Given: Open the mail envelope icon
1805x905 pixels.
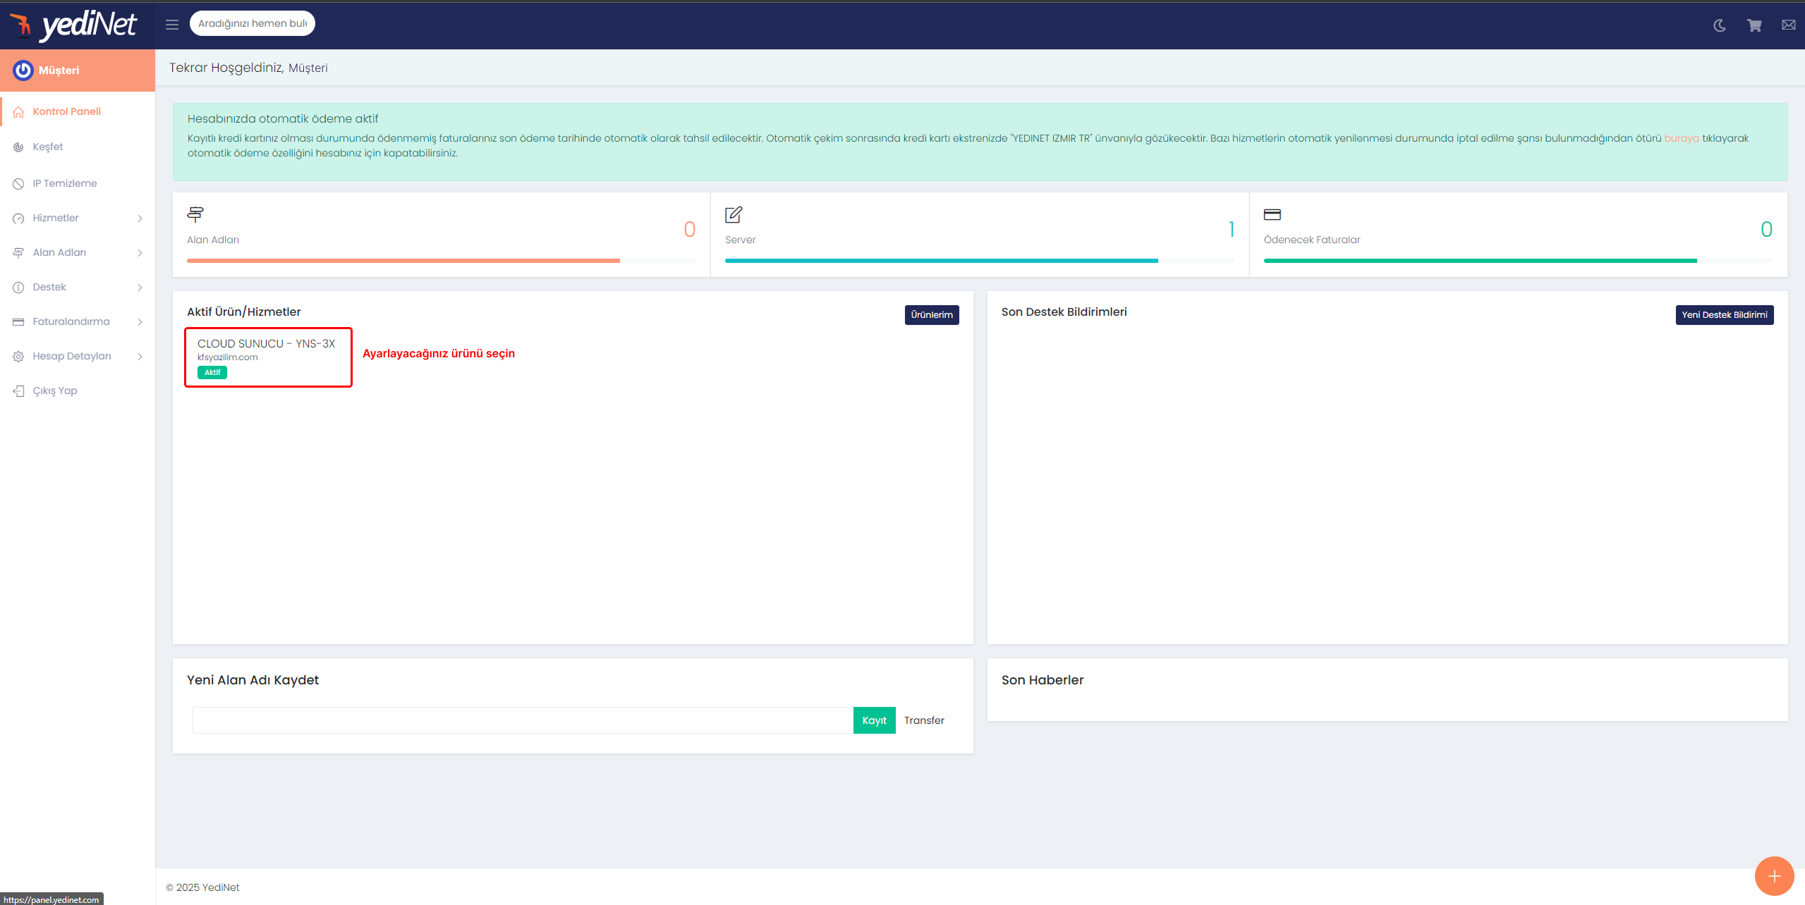Looking at the screenshot, I should tap(1788, 25).
